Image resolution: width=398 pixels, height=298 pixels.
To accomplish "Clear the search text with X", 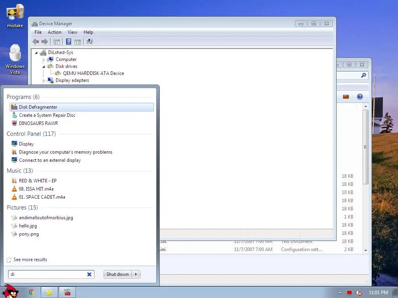I will 89,274.
